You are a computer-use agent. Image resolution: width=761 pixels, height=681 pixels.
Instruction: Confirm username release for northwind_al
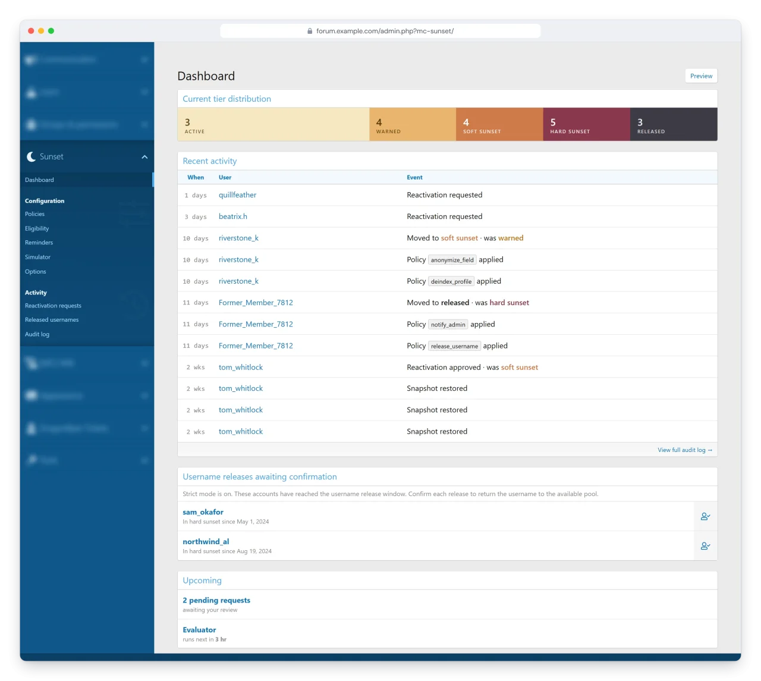705,546
